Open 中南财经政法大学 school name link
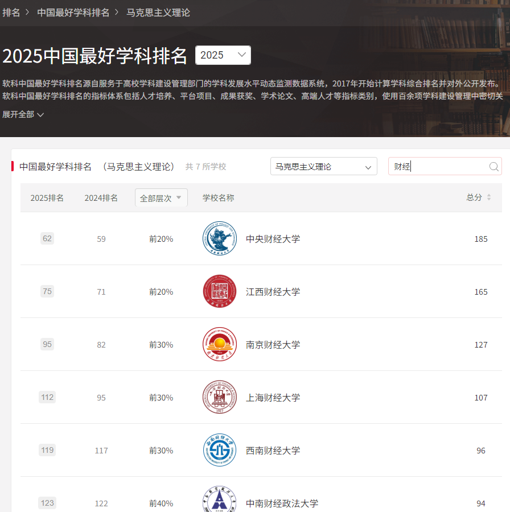 point(282,503)
